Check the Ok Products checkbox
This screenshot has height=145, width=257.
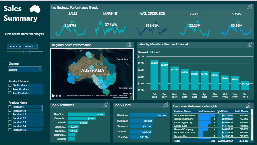click(10, 85)
